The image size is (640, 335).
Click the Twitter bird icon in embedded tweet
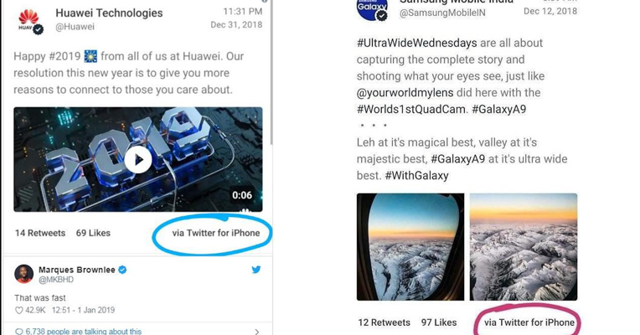[x=256, y=270]
